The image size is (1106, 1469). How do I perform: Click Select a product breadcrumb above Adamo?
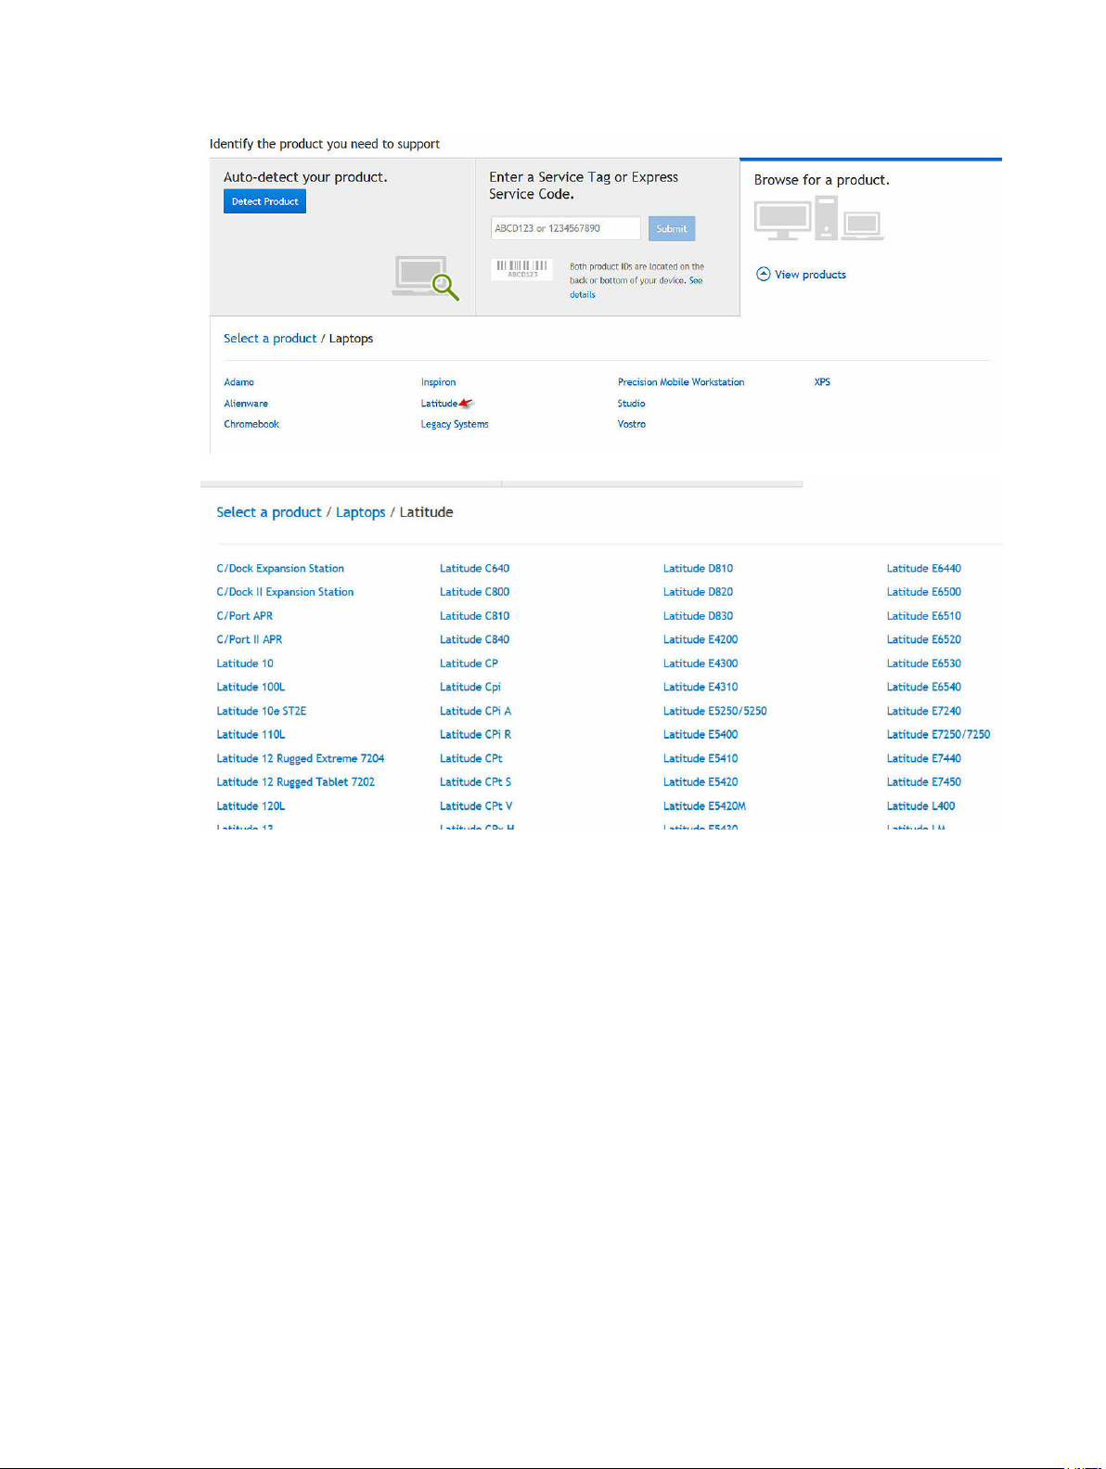pyautogui.click(x=270, y=339)
